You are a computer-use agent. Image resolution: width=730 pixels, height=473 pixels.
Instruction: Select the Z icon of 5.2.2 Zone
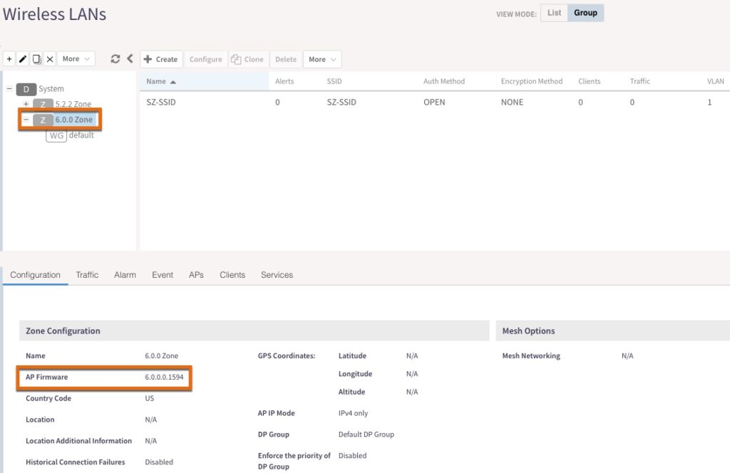tap(43, 104)
